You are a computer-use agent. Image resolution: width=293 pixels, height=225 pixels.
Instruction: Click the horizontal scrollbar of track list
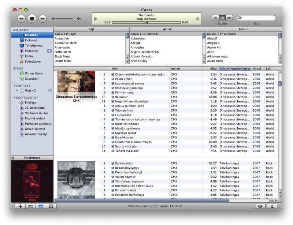click(142, 200)
